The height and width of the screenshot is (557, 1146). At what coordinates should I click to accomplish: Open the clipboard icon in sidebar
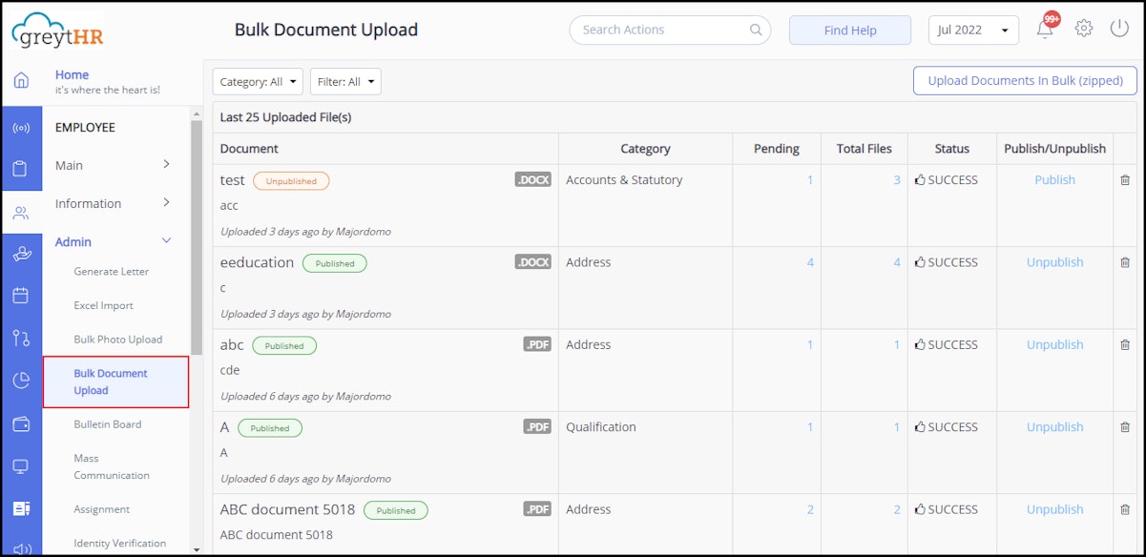pos(21,169)
